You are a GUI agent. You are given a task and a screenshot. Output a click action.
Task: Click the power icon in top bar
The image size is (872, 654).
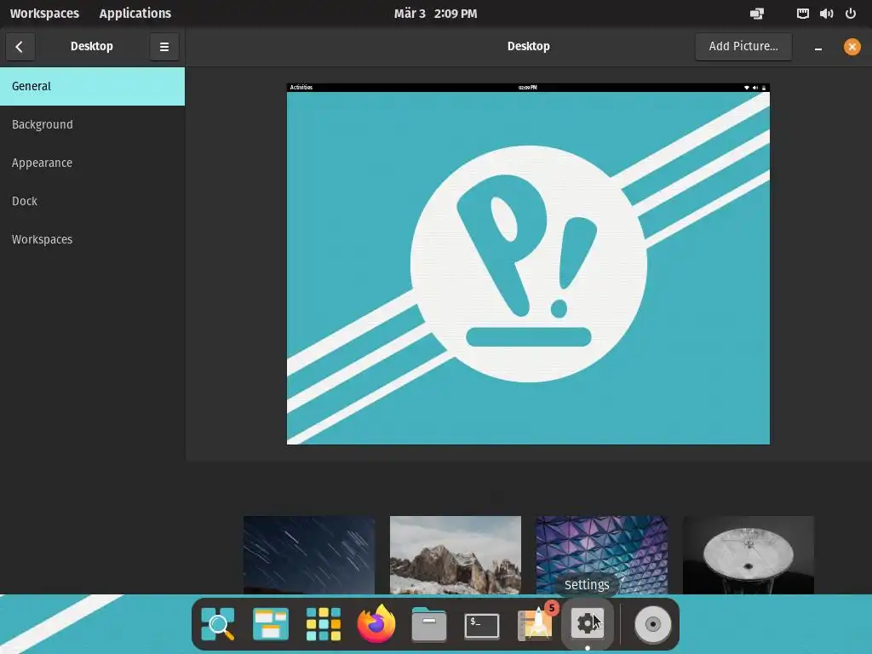coord(851,14)
